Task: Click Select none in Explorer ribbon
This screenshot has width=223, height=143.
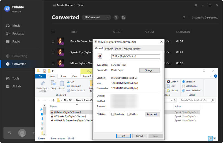Action: (x=190, y=86)
